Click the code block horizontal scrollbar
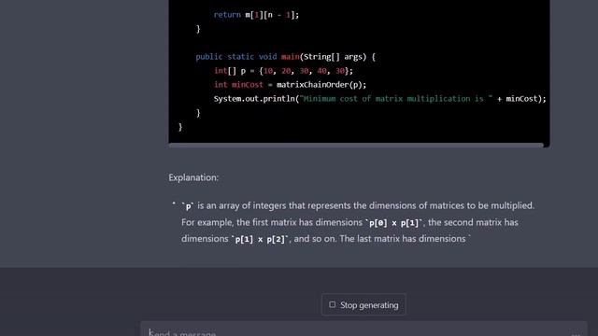The image size is (598, 336). coord(356,146)
